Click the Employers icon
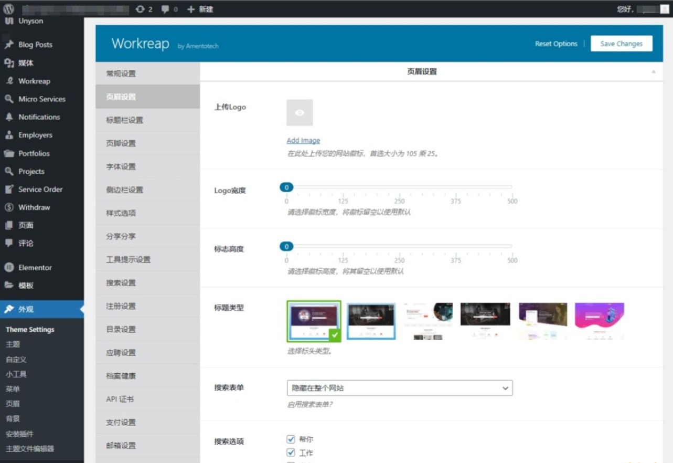 pyautogui.click(x=9, y=135)
